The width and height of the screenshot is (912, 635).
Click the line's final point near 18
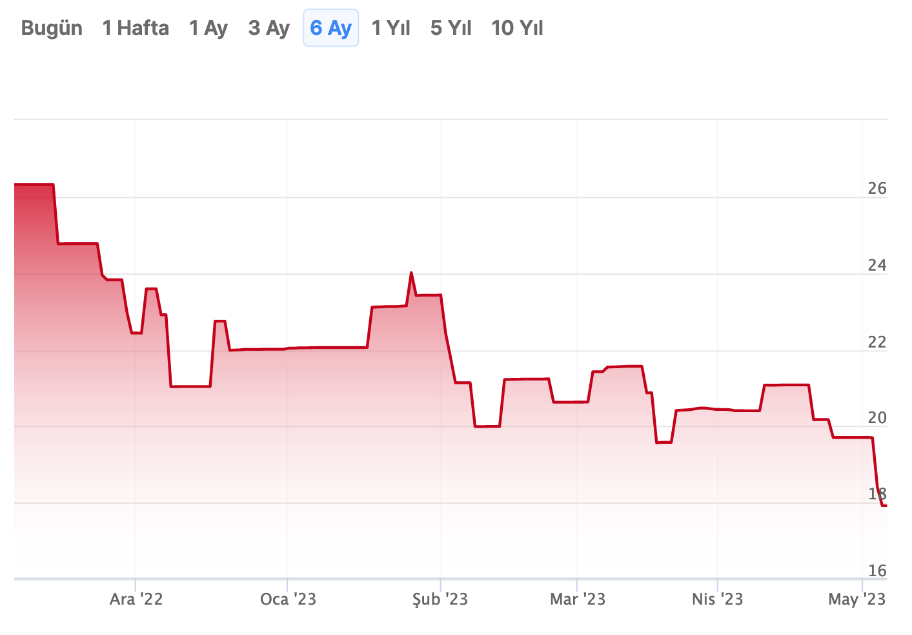885,505
